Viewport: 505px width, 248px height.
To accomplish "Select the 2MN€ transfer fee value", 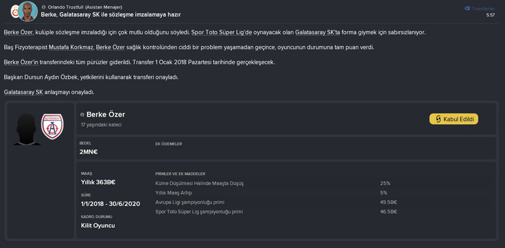I will click(89, 151).
